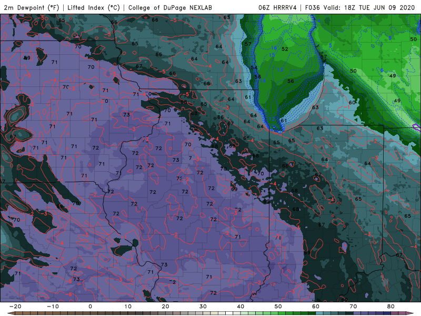Select the "College of DuPage NEXLAB" text

pyautogui.click(x=170, y=7)
